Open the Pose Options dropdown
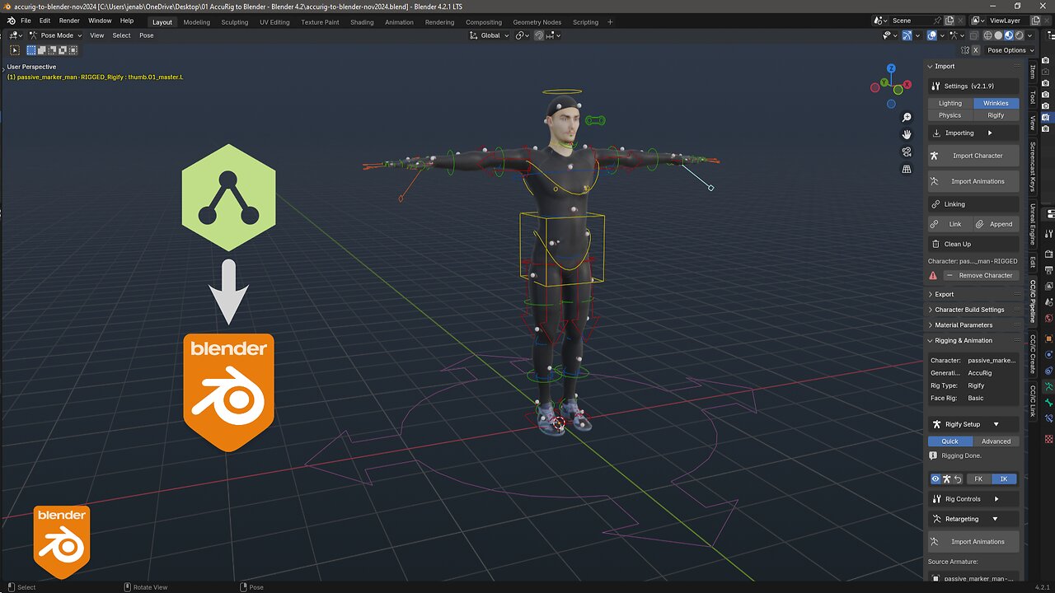This screenshot has width=1055, height=593. click(x=1010, y=50)
